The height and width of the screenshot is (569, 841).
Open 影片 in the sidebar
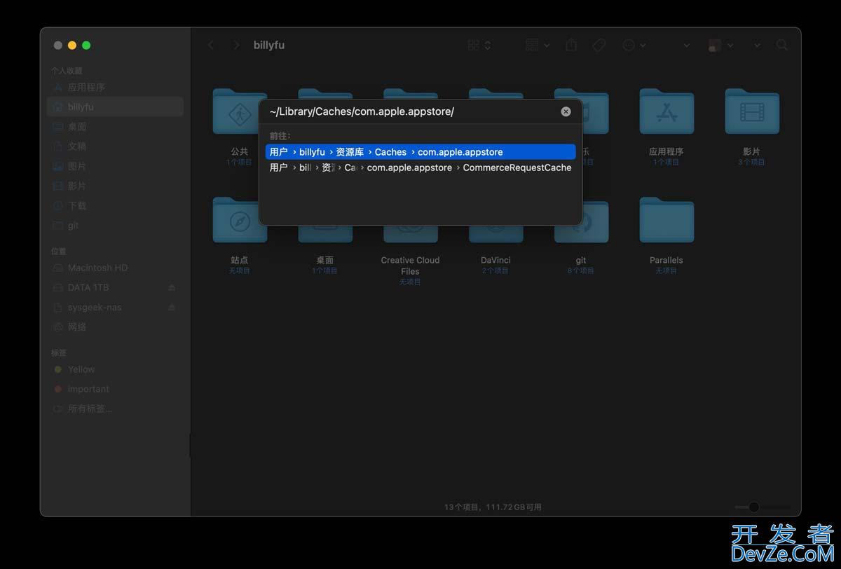pyautogui.click(x=115, y=186)
